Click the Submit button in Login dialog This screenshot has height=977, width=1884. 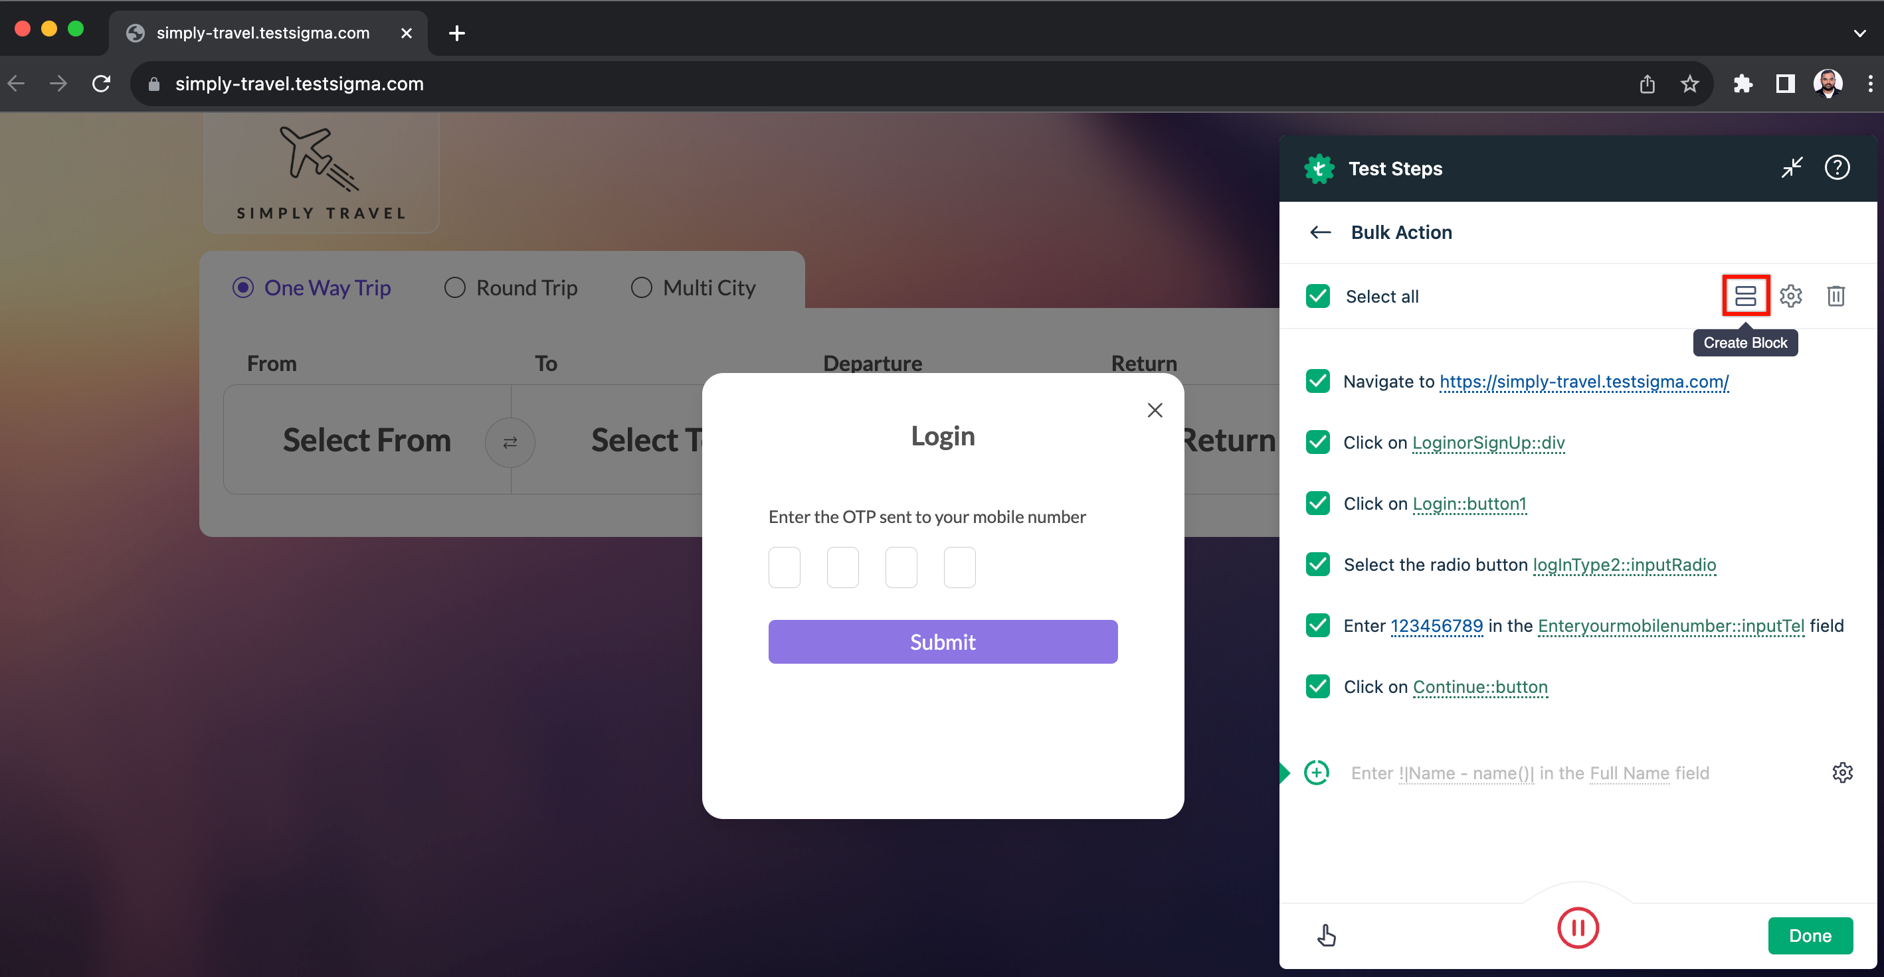pos(942,642)
